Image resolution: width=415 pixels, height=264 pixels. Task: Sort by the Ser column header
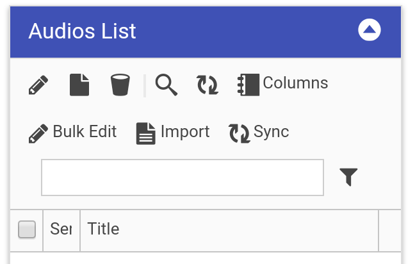(61, 229)
